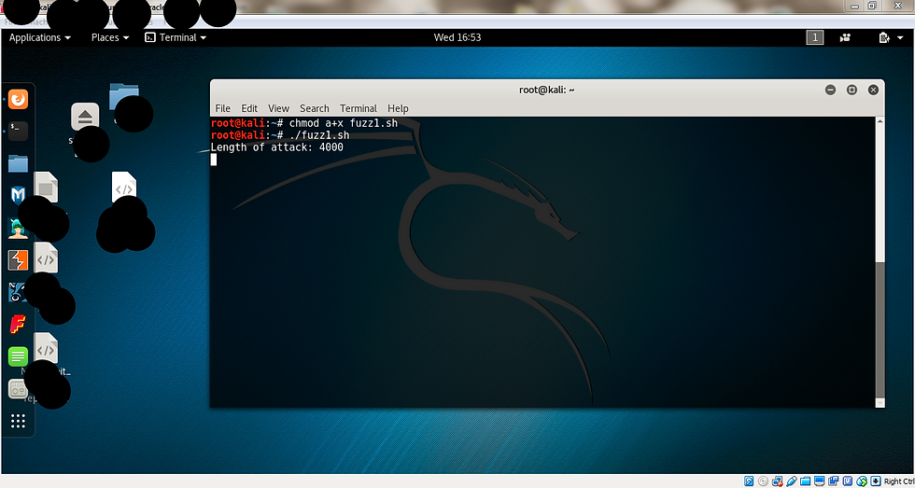This screenshot has height=488, width=915.
Task: Start Armitage from the dock
Action: click(18, 228)
